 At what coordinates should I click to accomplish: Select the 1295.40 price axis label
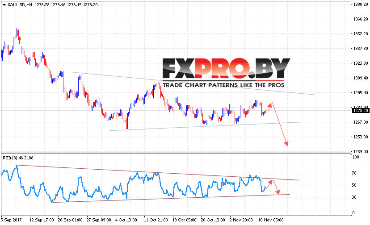click(361, 93)
